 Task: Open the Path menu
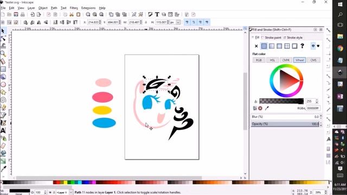point(54,8)
